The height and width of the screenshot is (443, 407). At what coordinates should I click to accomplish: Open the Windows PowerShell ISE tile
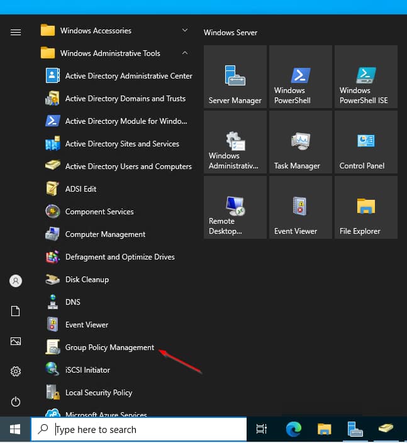pos(365,77)
